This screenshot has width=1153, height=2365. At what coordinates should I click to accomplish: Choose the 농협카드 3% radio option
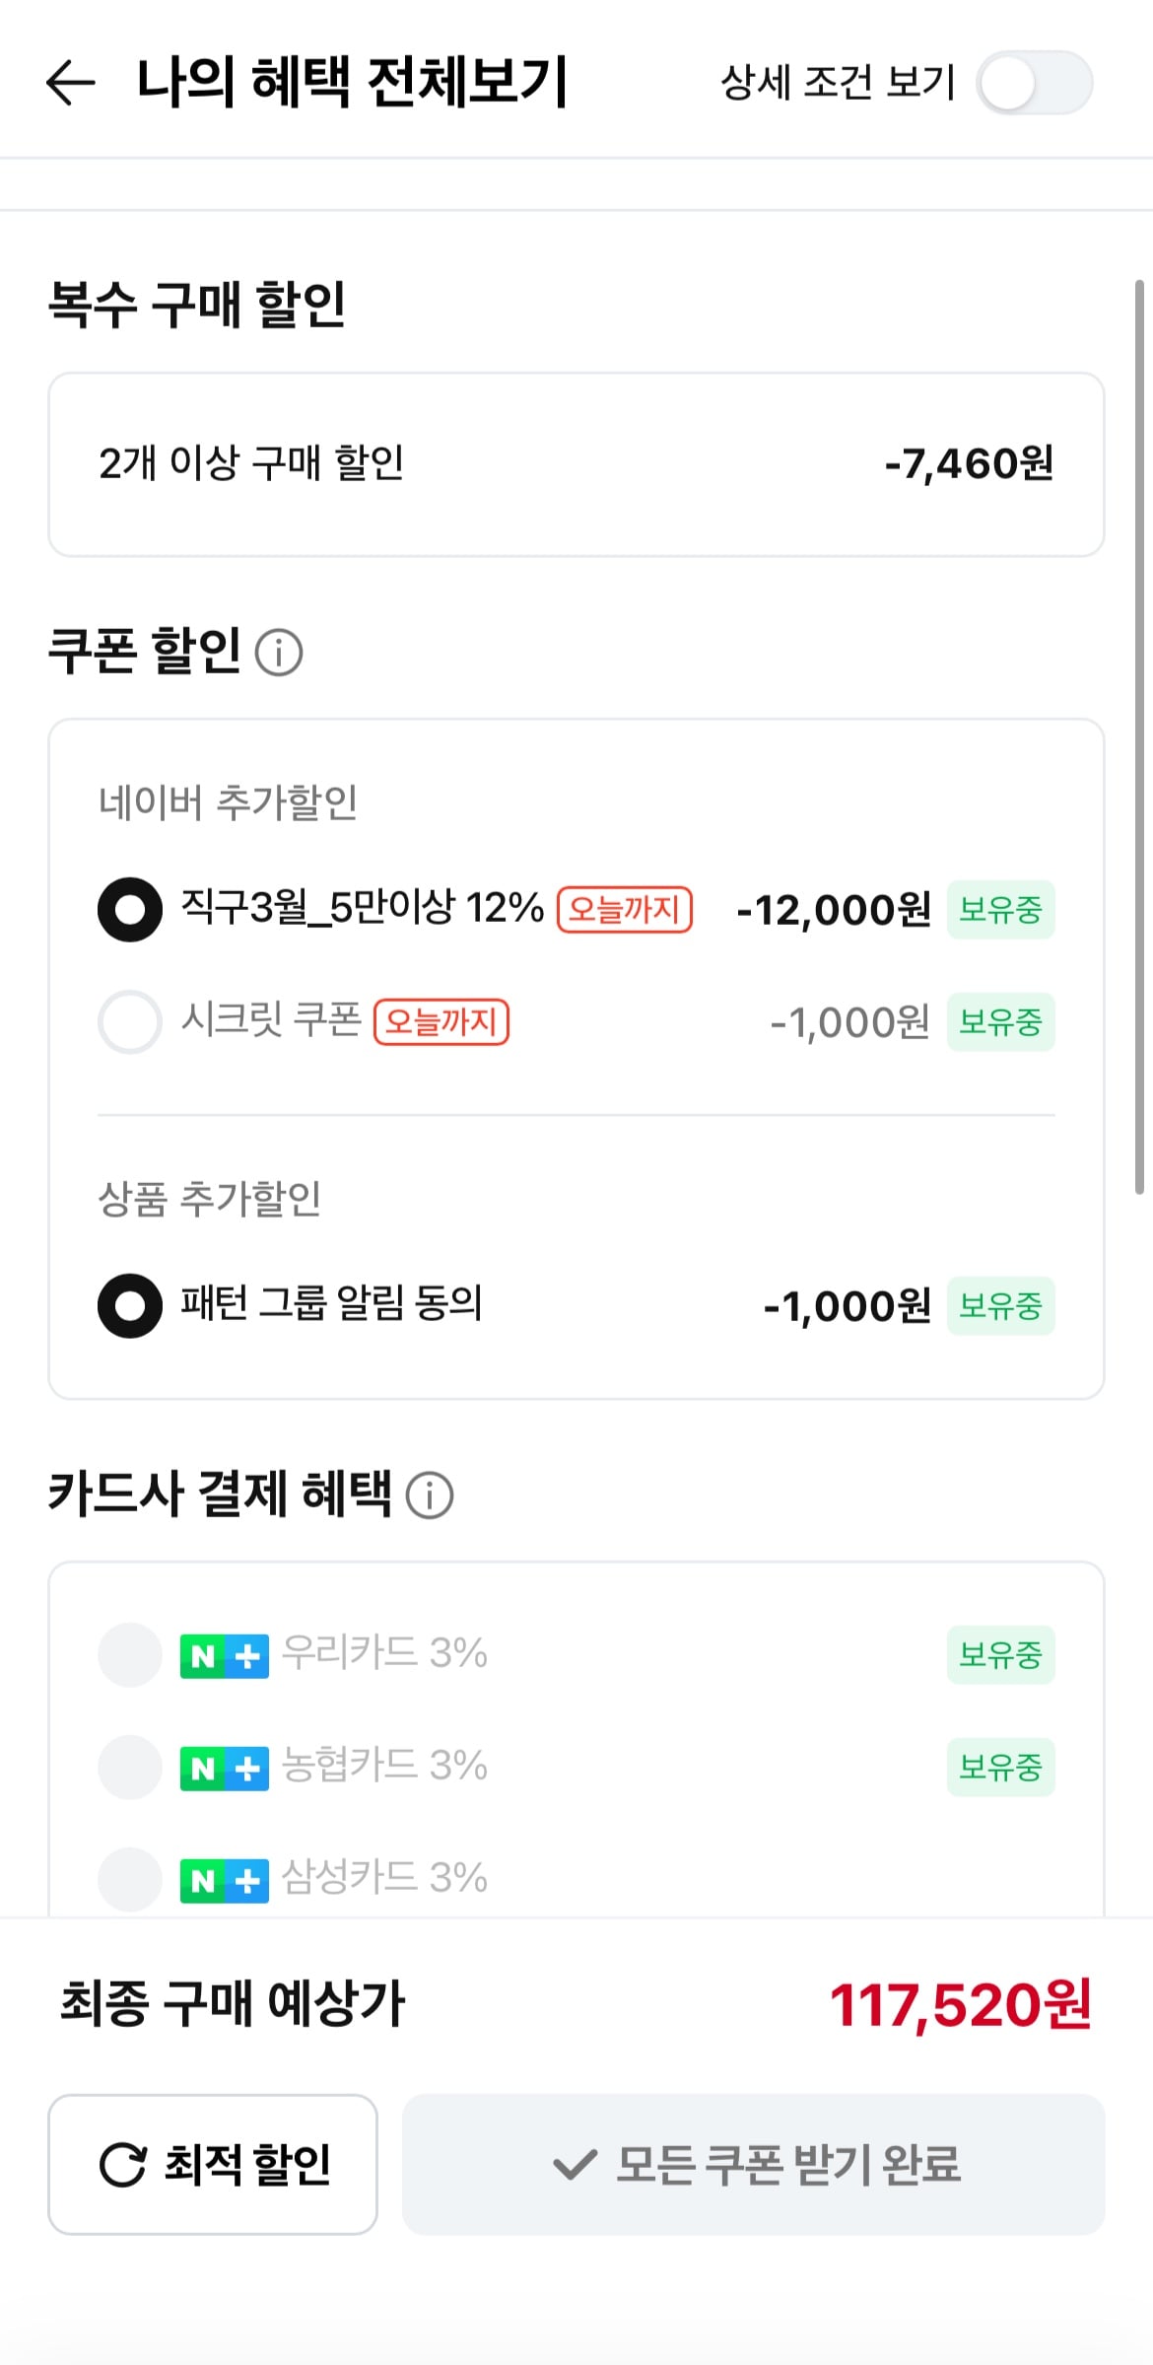click(130, 1767)
